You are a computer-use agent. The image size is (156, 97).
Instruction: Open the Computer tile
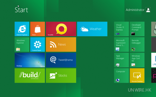click(121, 76)
